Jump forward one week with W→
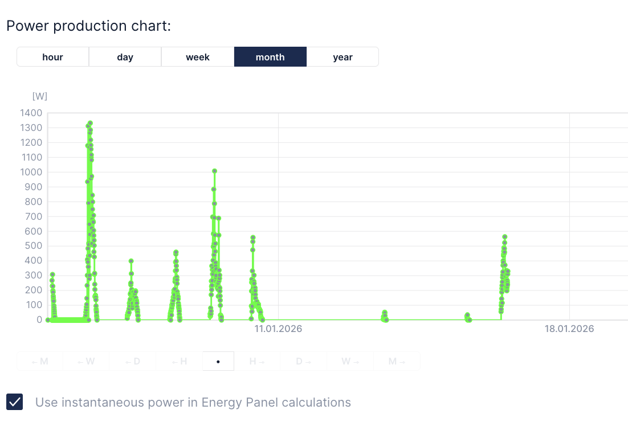The image size is (628, 426). 350,361
